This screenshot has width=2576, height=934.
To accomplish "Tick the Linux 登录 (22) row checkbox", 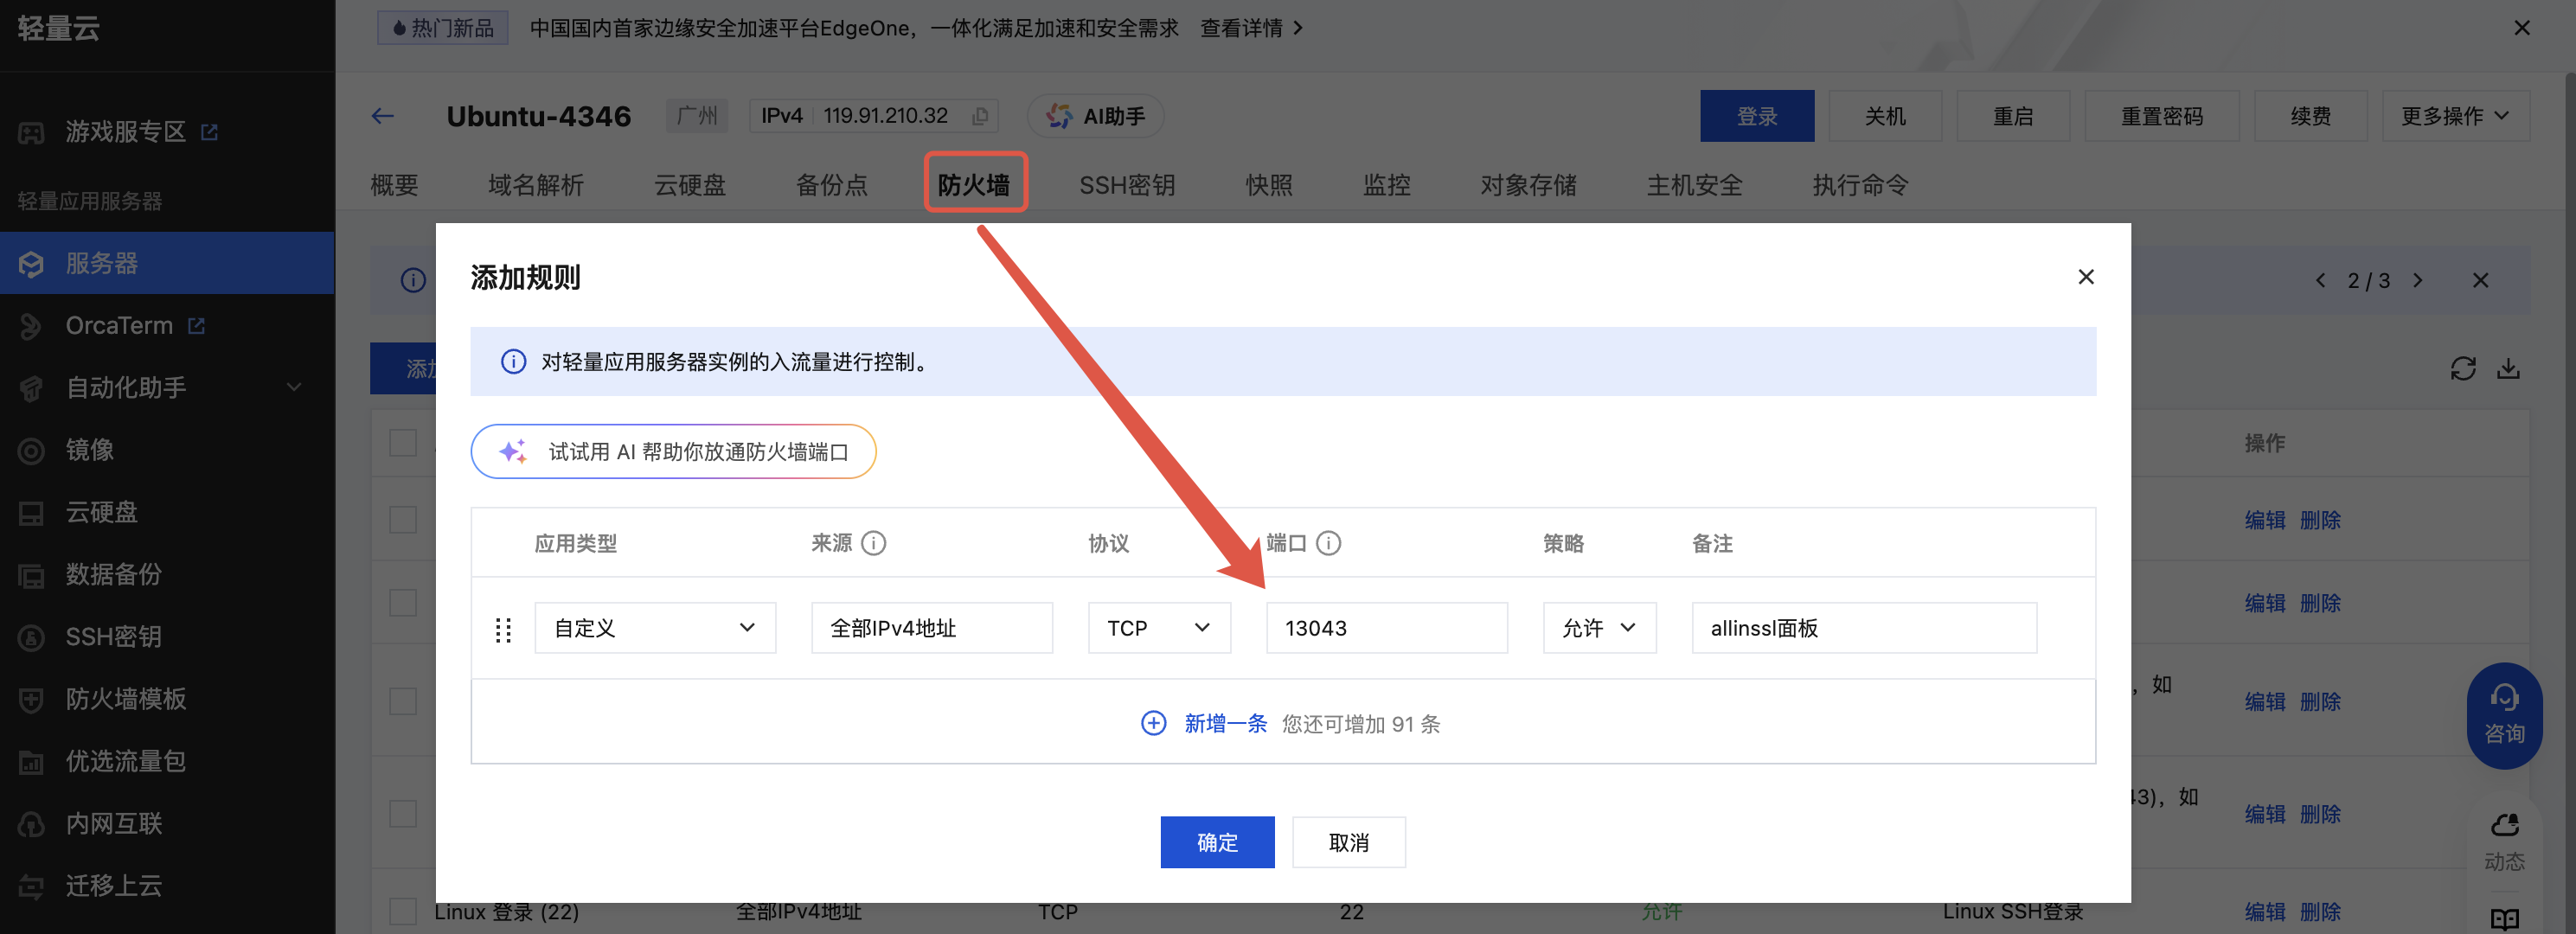I will click(x=403, y=910).
